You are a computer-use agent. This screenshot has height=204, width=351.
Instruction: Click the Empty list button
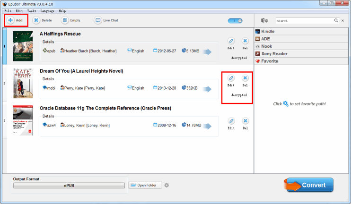click(70, 20)
